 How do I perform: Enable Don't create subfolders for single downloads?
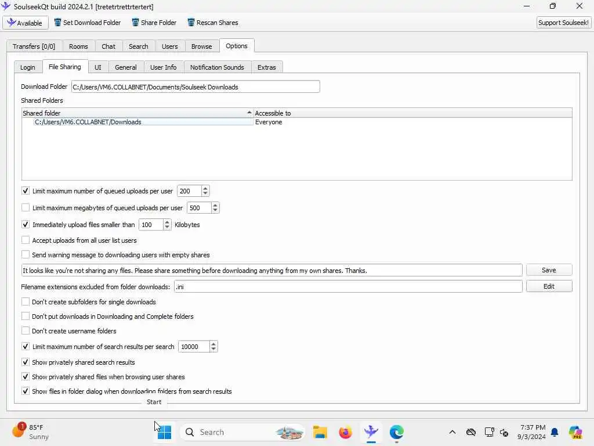click(x=26, y=301)
